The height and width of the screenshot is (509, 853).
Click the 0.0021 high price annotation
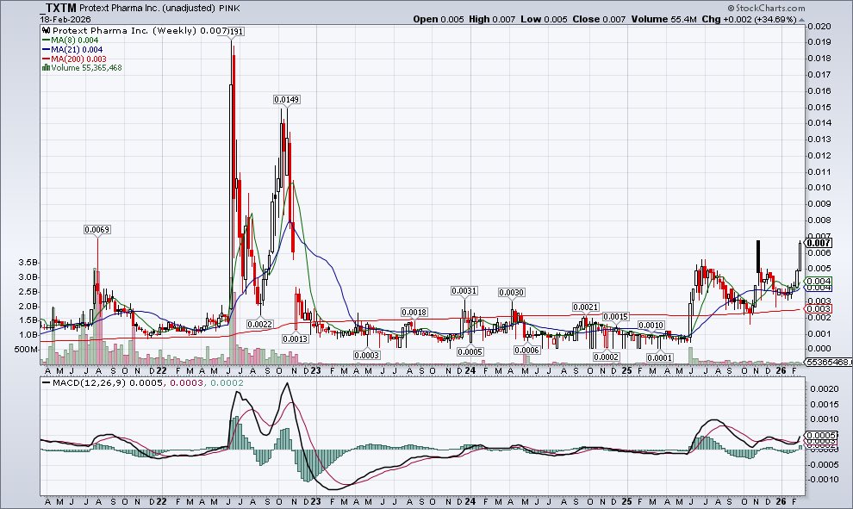[585, 307]
